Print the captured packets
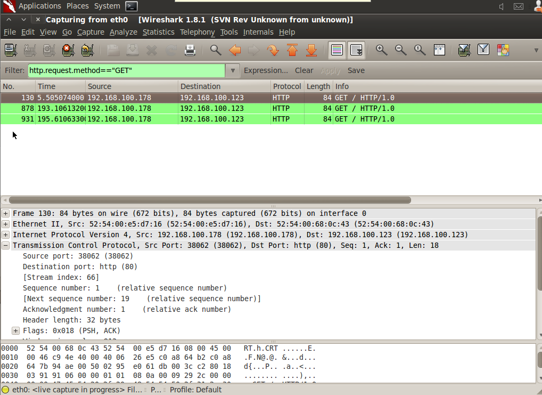The image size is (542, 395). tap(190, 50)
